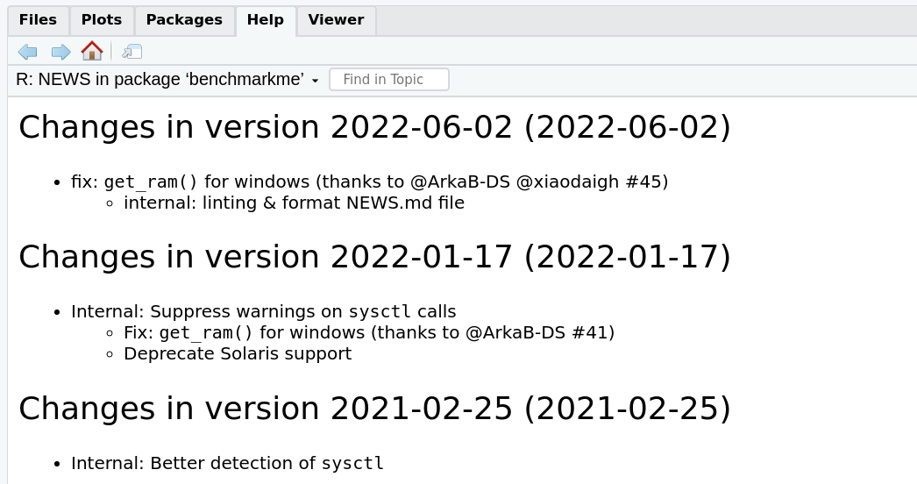The width and height of the screenshot is (917, 484).
Task: Click the 'Deprecate Solaris support' item
Action: point(238,354)
